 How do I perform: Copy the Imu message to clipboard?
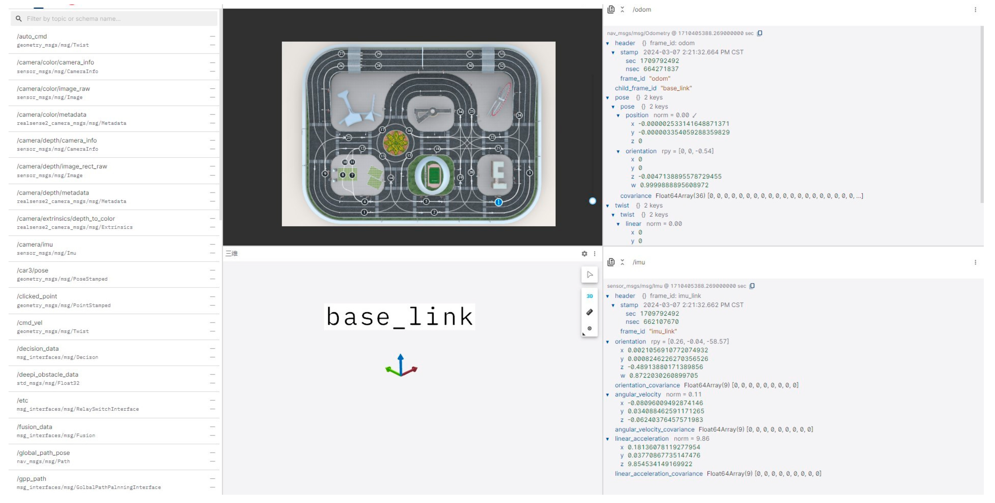coord(752,286)
